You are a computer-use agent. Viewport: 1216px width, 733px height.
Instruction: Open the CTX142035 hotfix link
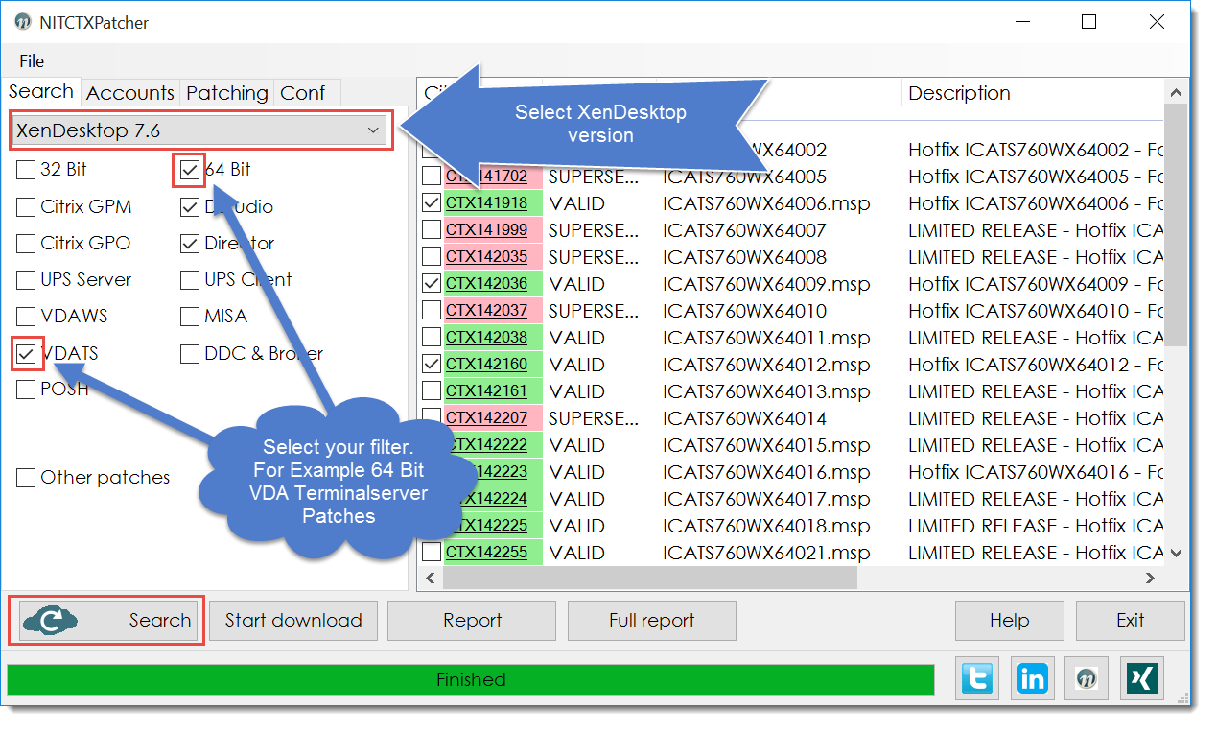pyautogui.click(x=487, y=257)
